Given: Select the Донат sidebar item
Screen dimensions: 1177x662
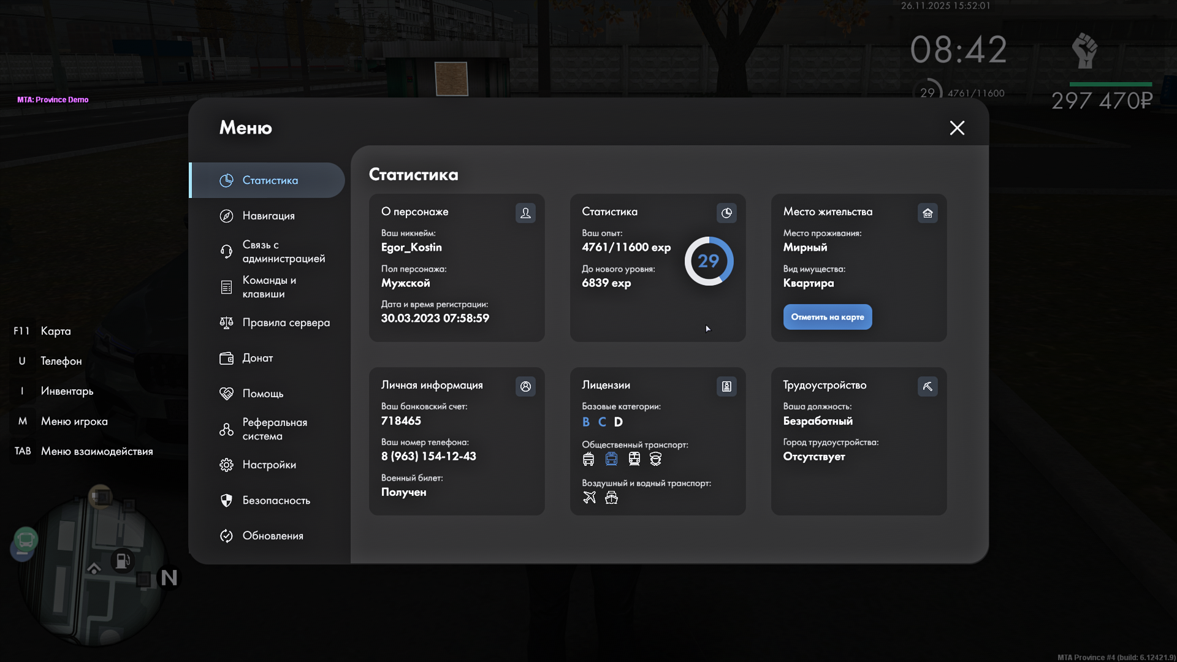Looking at the screenshot, I should coord(257,358).
